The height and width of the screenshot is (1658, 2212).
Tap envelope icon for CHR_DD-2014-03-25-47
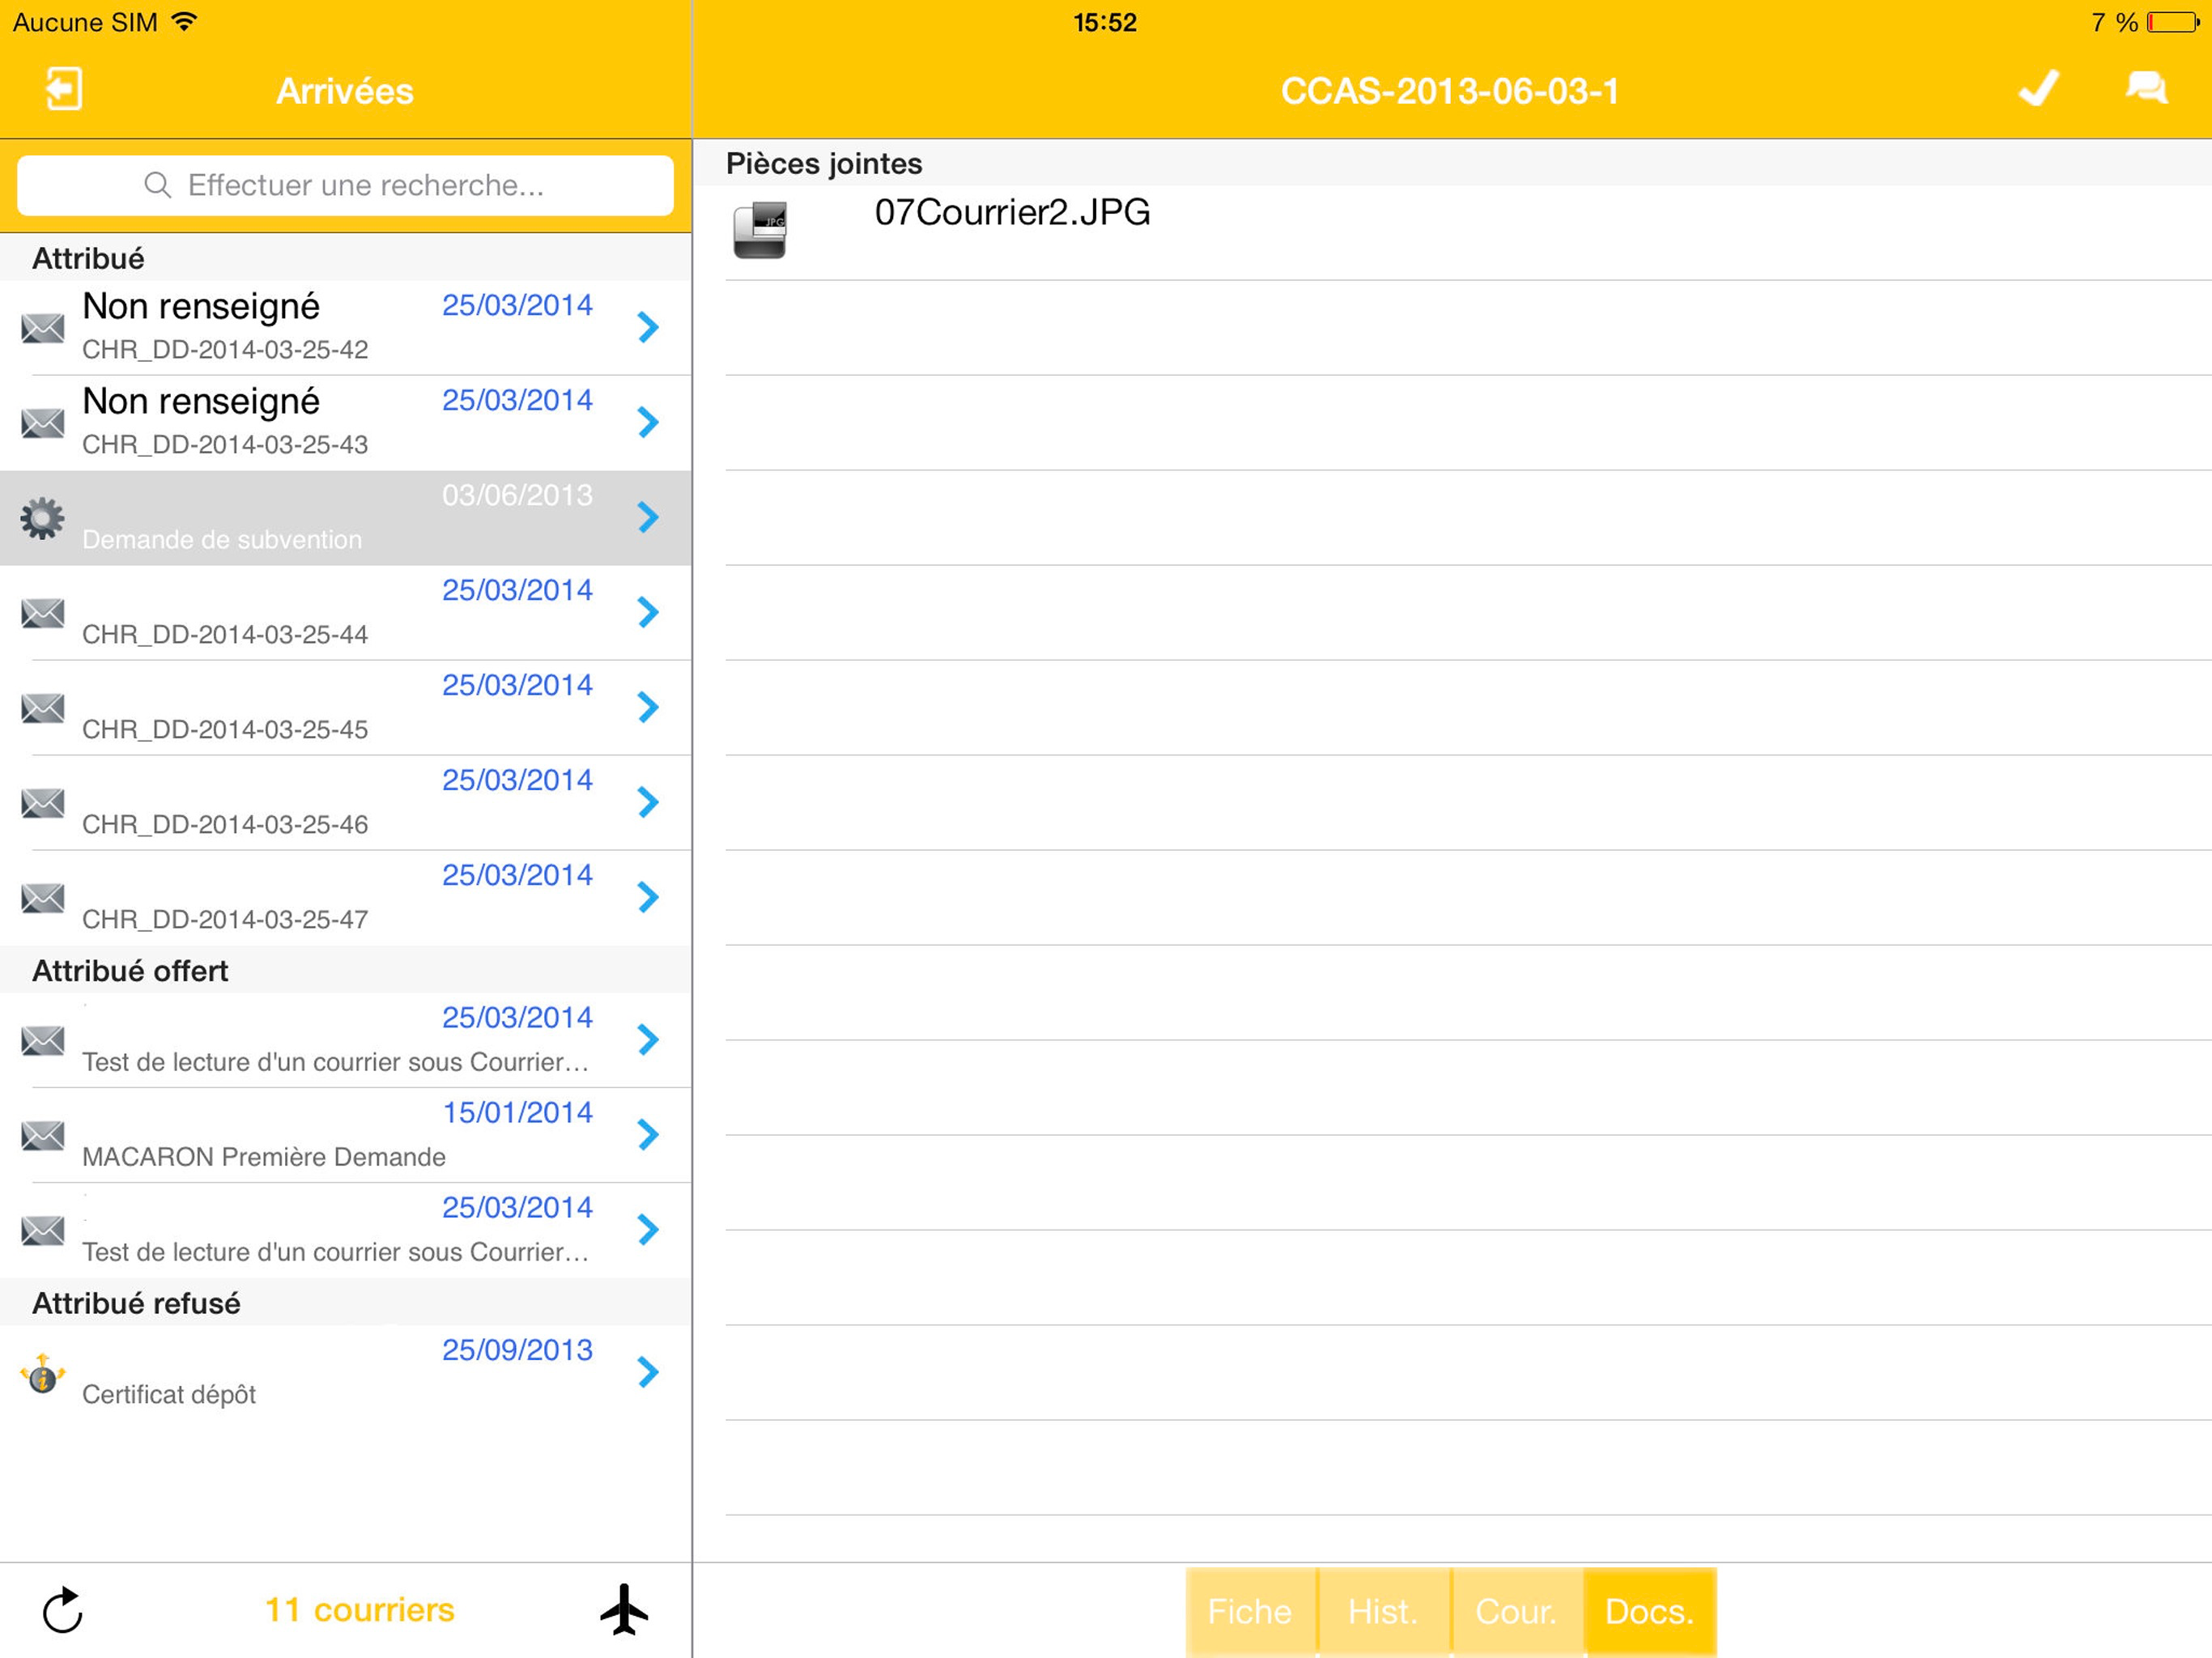pyautogui.click(x=43, y=897)
